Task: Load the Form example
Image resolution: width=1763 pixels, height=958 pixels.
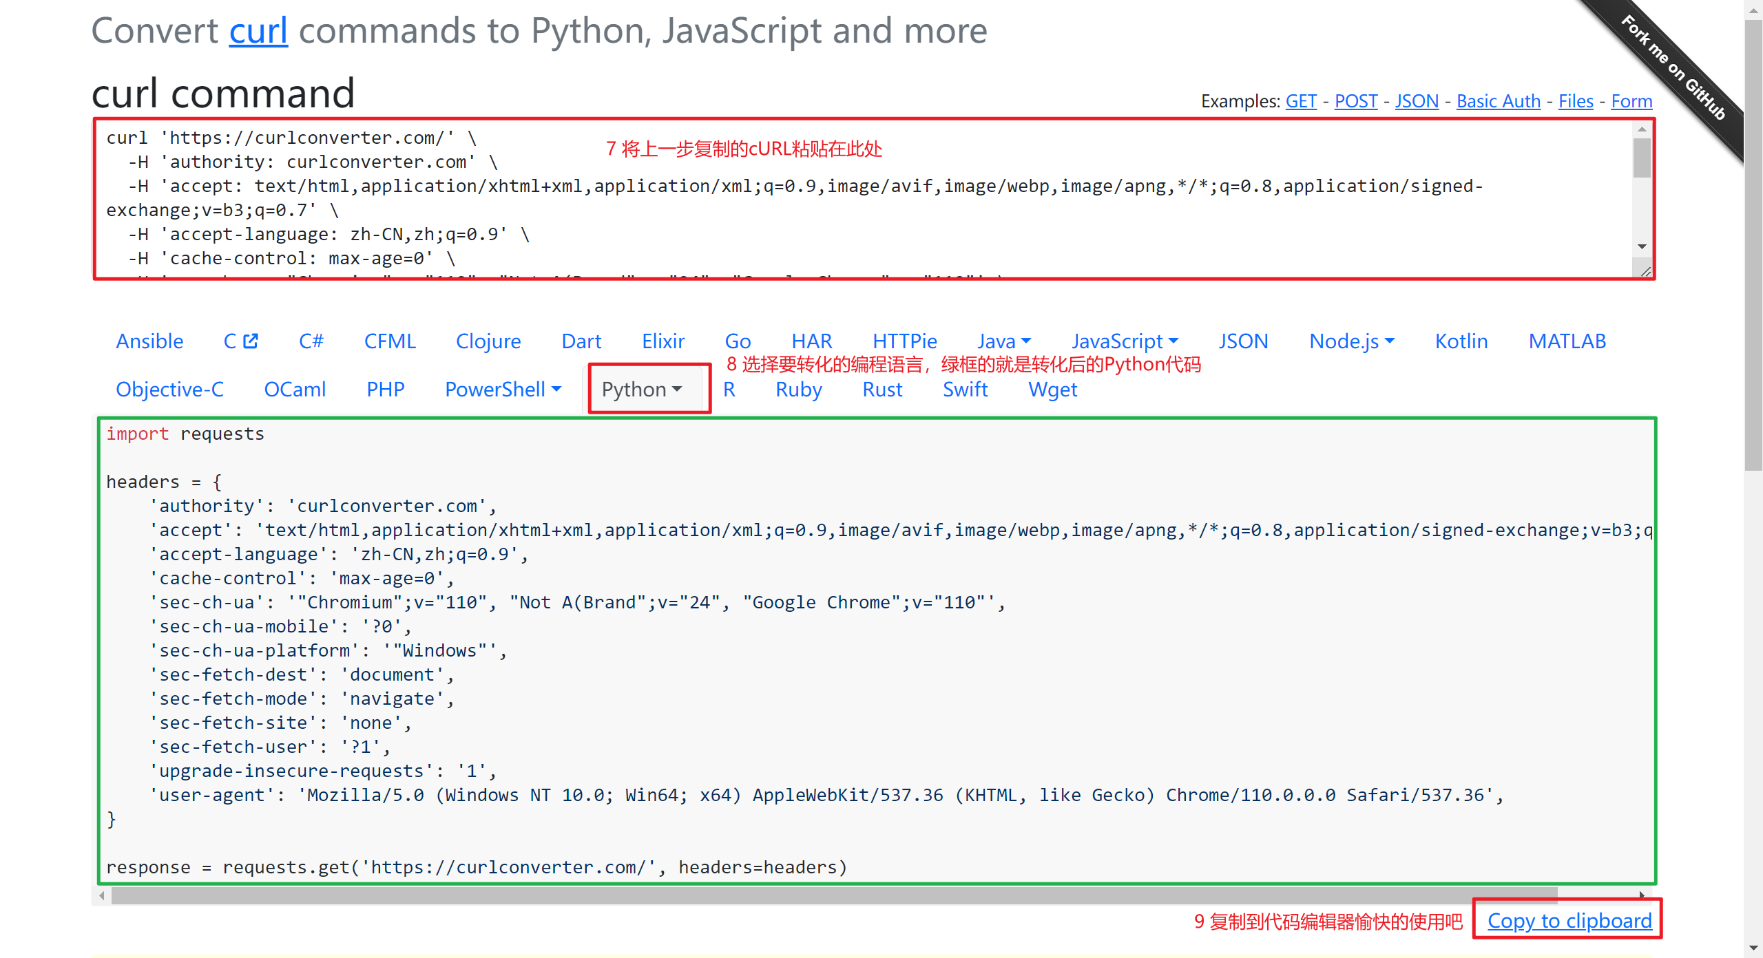Action: pos(1631,101)
